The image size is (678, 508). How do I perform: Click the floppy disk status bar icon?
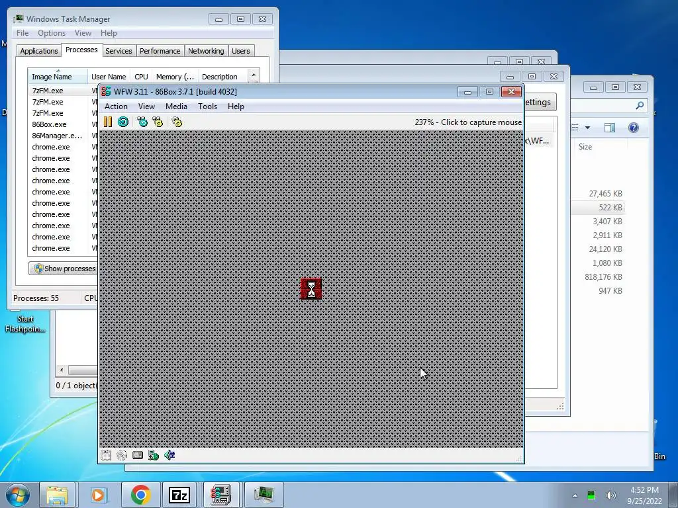click(x=106, y=455)
